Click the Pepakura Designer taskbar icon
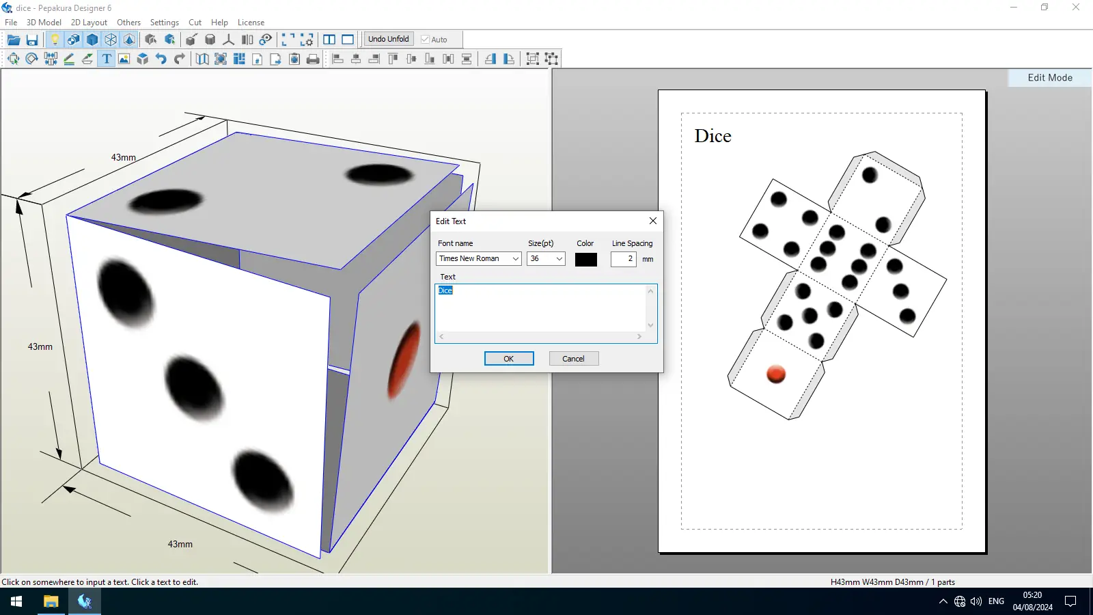The width and height of the screenshot is (1093, 615). pyautogui.click(x=85, y=601)
